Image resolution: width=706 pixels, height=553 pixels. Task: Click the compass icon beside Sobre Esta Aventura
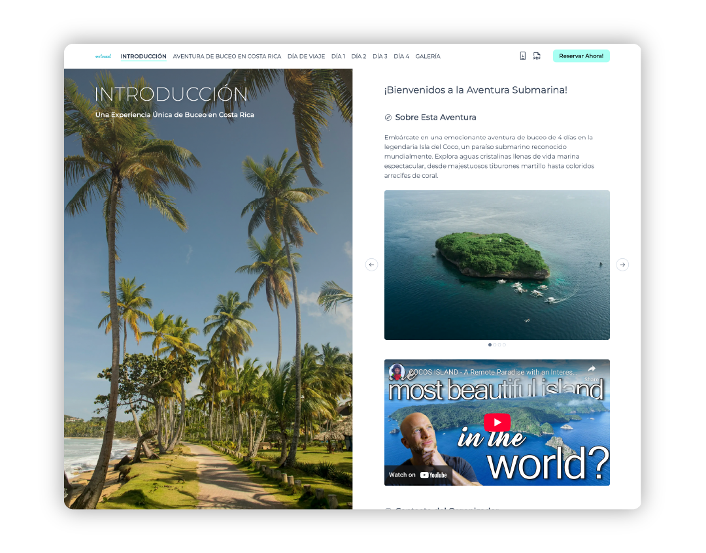[x=388, y=118]
